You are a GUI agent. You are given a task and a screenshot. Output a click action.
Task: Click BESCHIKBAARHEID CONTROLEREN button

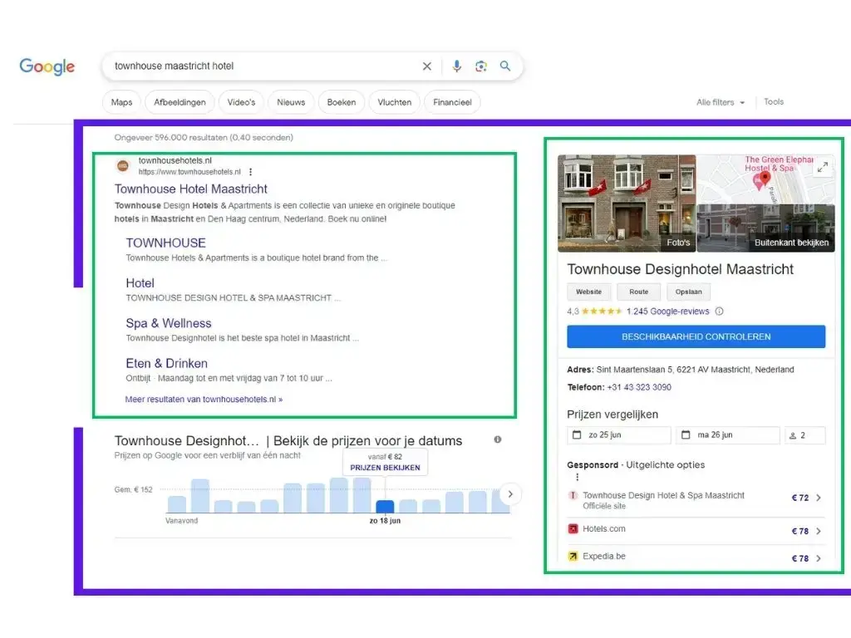[696, 337]
